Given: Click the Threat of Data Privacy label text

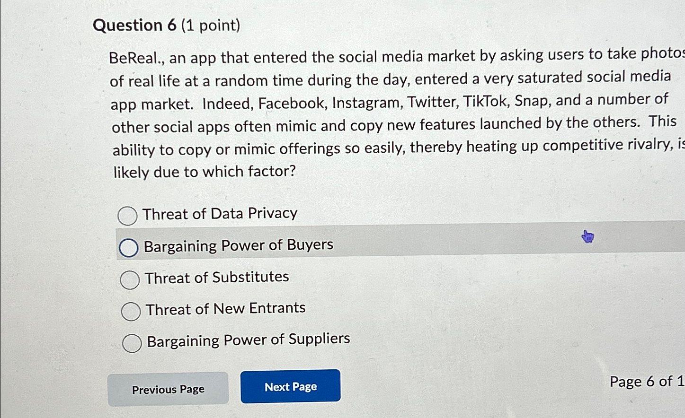Looking at the screenshot, I should click(x=220, y=213).
